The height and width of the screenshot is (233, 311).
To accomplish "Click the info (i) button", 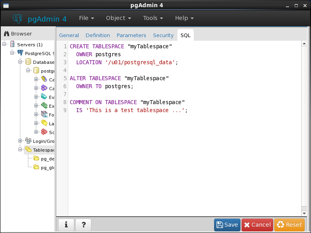I will (66, 225).
